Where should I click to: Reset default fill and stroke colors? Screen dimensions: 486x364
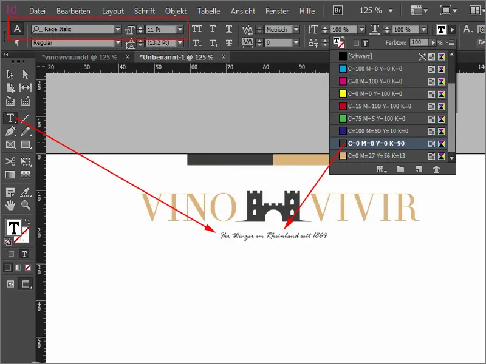tap(7, 241)
